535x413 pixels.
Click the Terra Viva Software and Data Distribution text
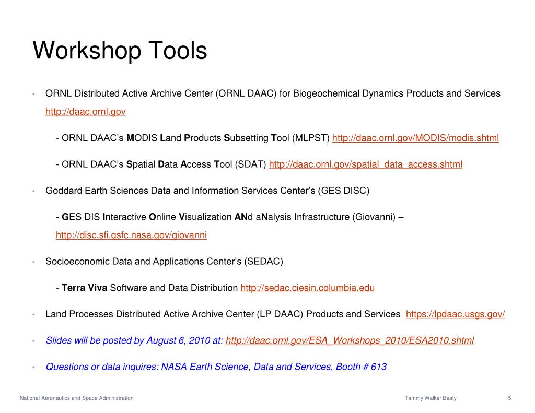(x=149, y=288)
